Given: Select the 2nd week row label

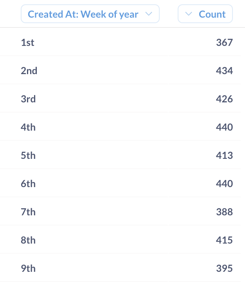Looking at the screenshot, I should tap(29, 71).
